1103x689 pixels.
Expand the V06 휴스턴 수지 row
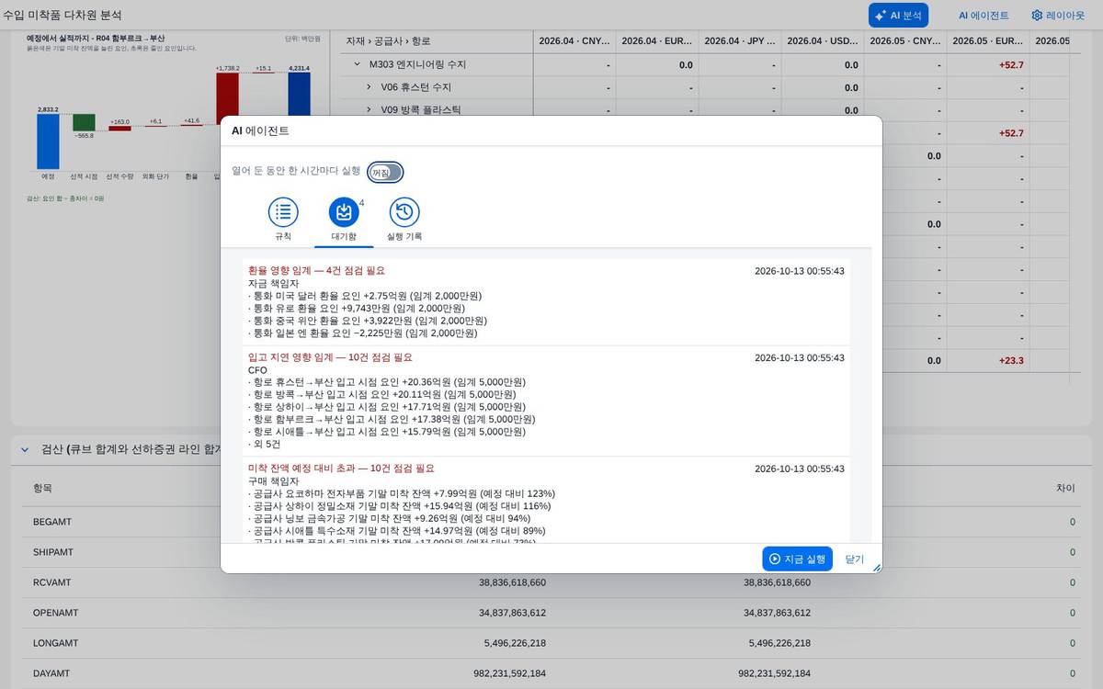point(370,87)
